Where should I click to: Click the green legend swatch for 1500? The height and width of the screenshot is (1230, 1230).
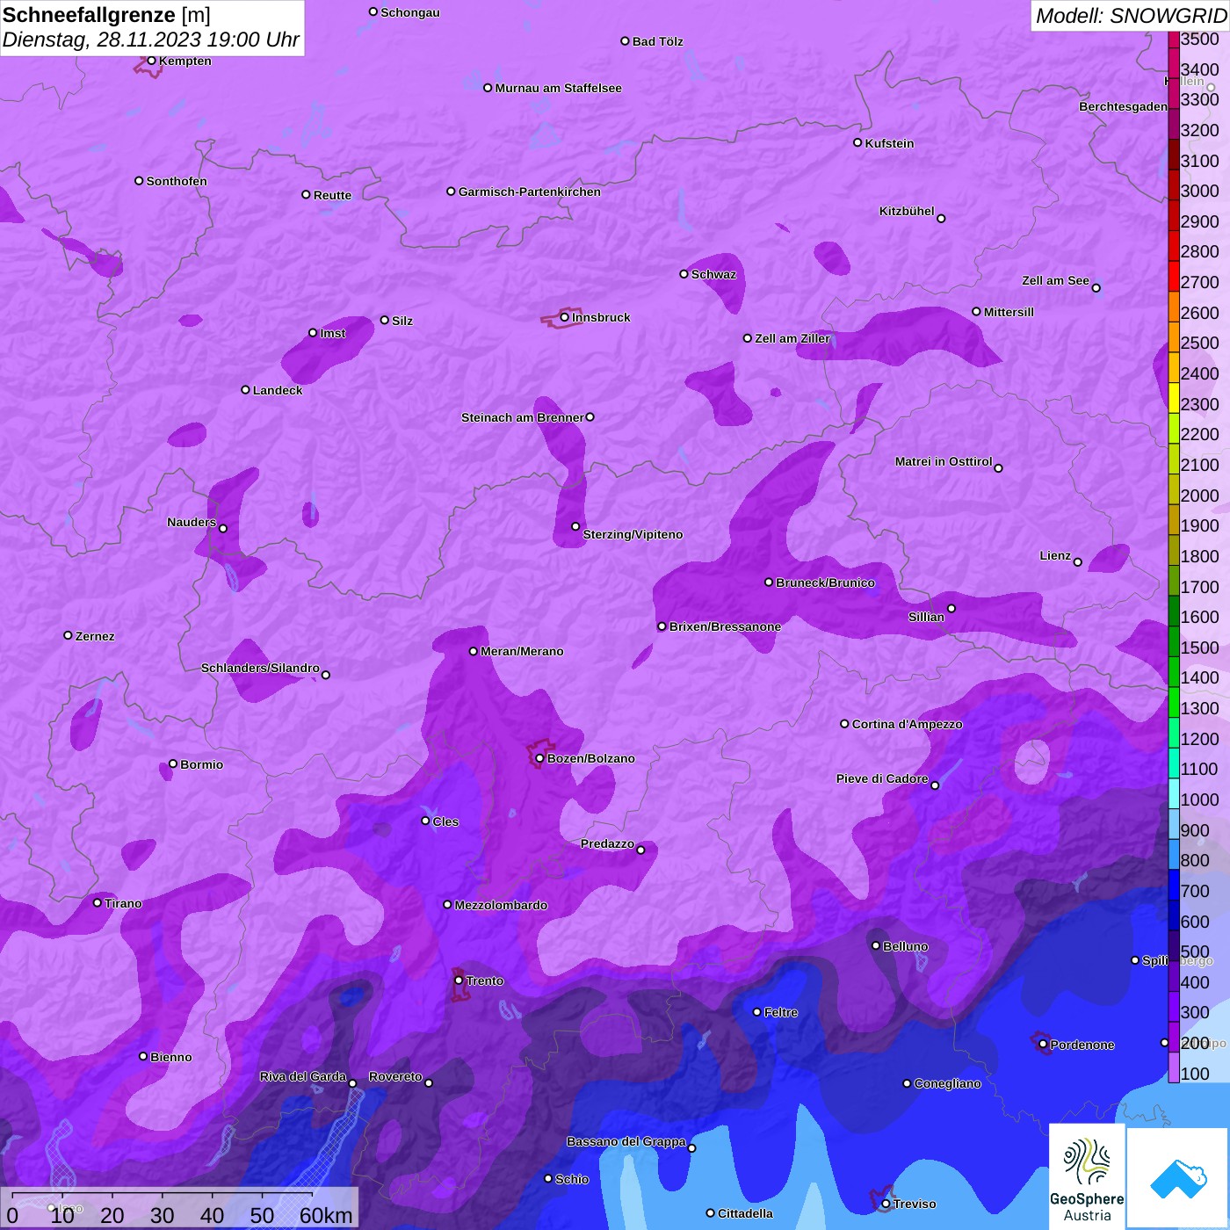click(1174, 641)
